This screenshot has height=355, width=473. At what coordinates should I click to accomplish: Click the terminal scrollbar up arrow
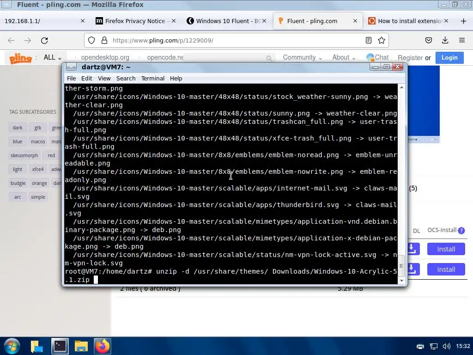[x=401, y=87]
